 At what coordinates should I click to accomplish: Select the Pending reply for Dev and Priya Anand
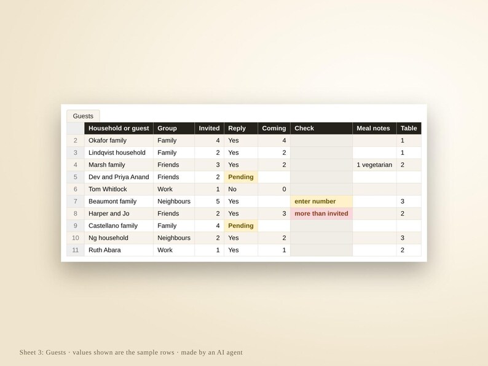[241, 177]
